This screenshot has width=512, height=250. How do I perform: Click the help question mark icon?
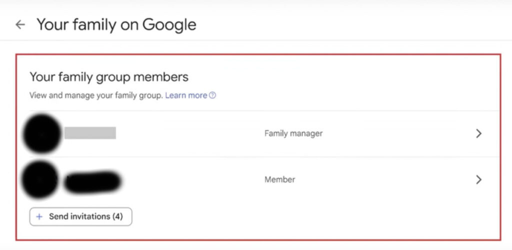[x=212, y=95]
